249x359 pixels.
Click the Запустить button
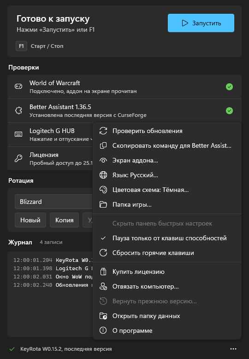point(201,23)
